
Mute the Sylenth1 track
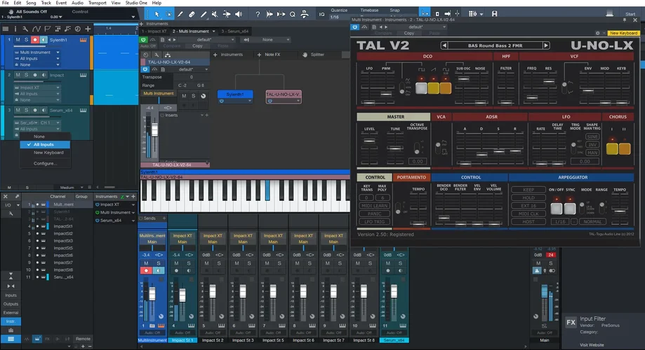click(x=18, y=40)
